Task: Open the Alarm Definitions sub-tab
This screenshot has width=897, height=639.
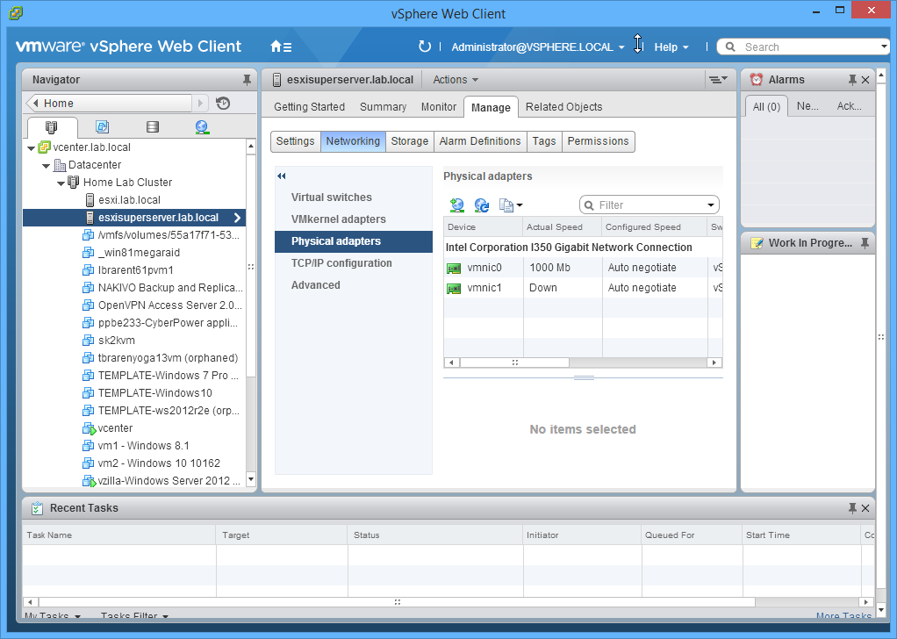Action: (x=480, y=141)
